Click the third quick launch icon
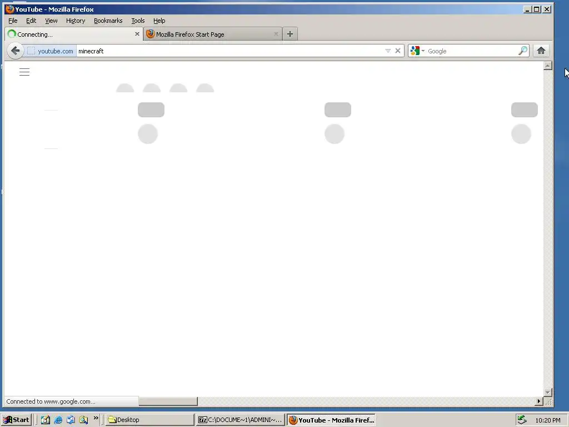Screen dimensions: 569x427 pyautogui.click(x=71, y=420)
